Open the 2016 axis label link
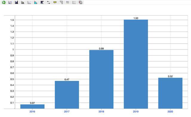This screenshot has width=191, height=117. pyautogui.click(x=32, y=112)
